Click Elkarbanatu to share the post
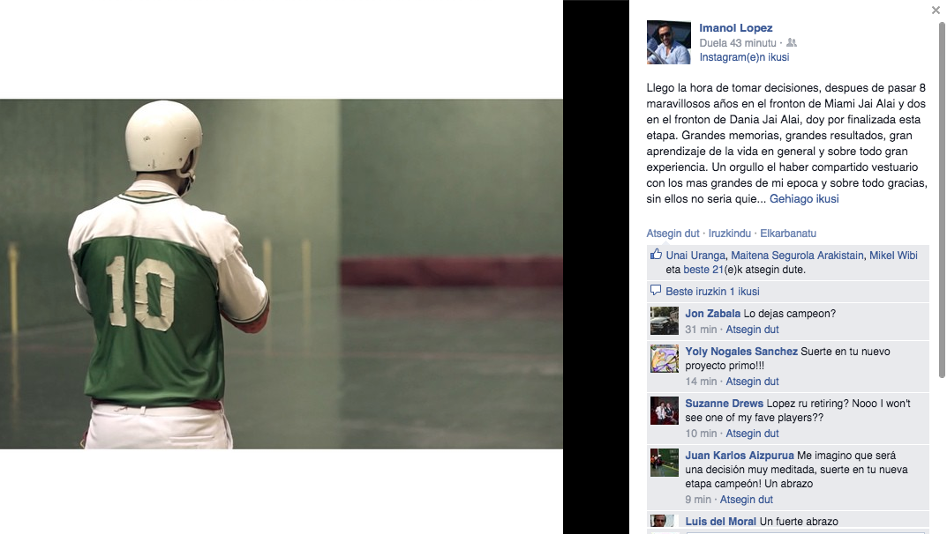 coord(788,234)
